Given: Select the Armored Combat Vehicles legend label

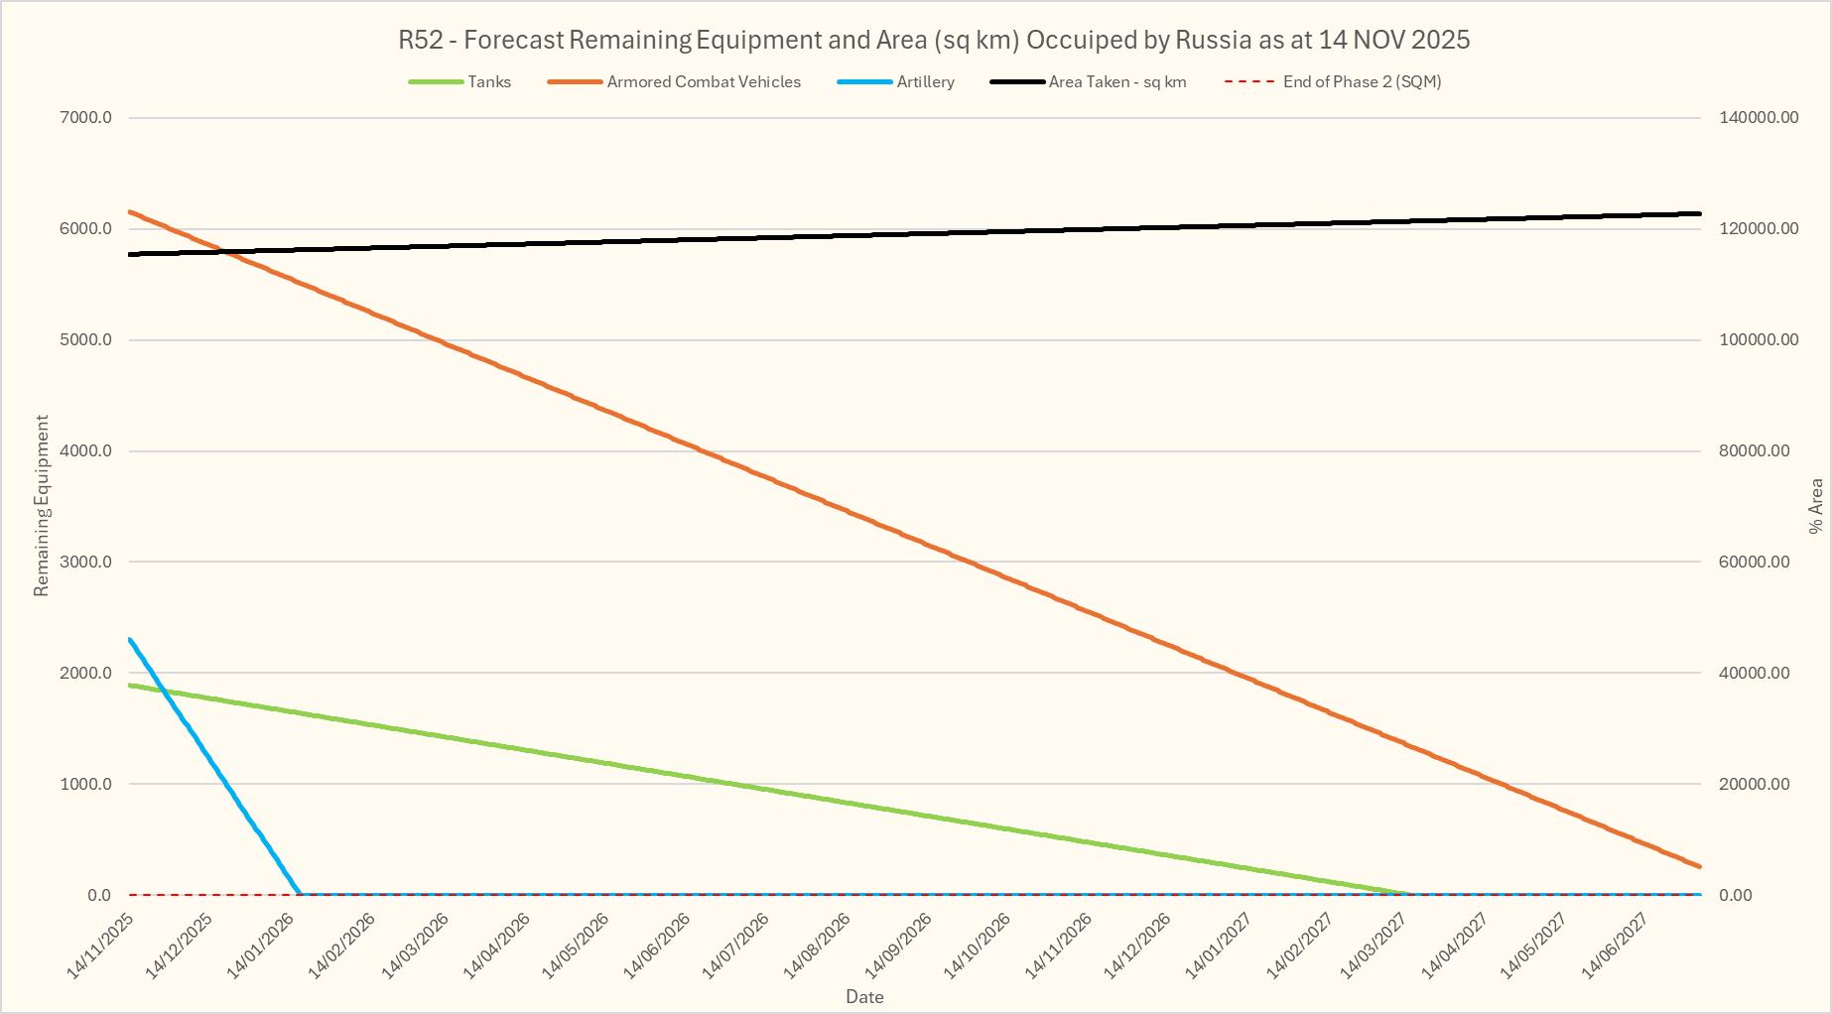Looking at the screenshot, I should pyautogui.click(x=704, y=82).
